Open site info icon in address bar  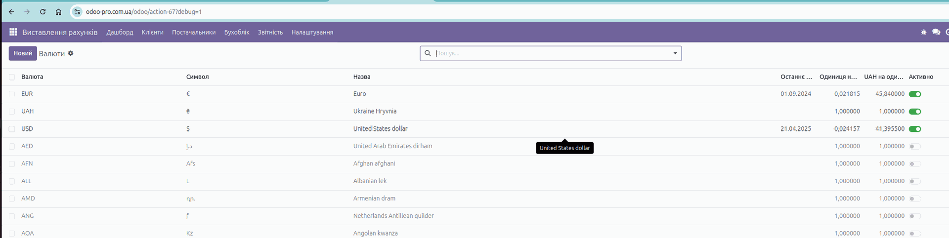[x=77, y=12]
